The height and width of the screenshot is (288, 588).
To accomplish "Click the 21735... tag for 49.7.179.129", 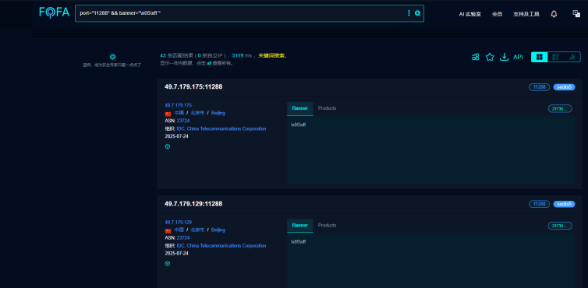I will [560, 226].
